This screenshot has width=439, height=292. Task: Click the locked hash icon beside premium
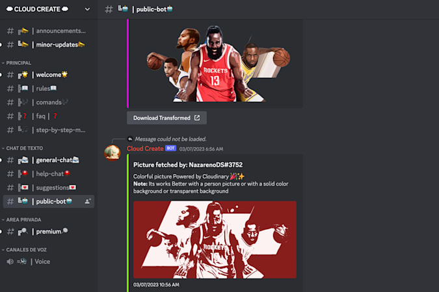pyautogui.click(x=10, y=232)
